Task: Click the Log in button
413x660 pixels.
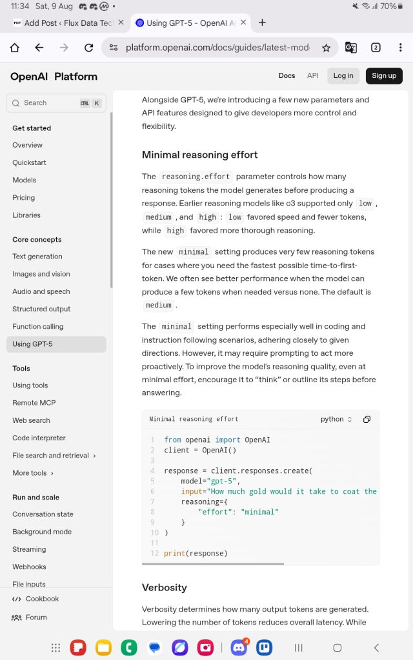Action: (343, 75)
